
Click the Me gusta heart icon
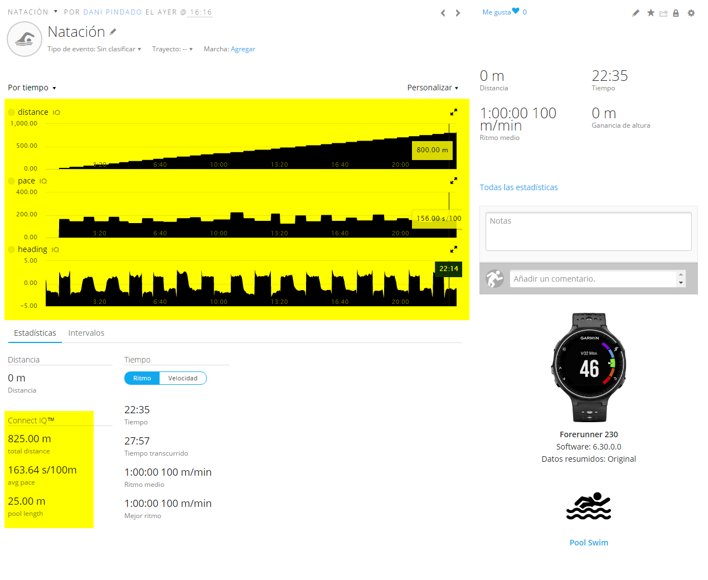(516, 11)
